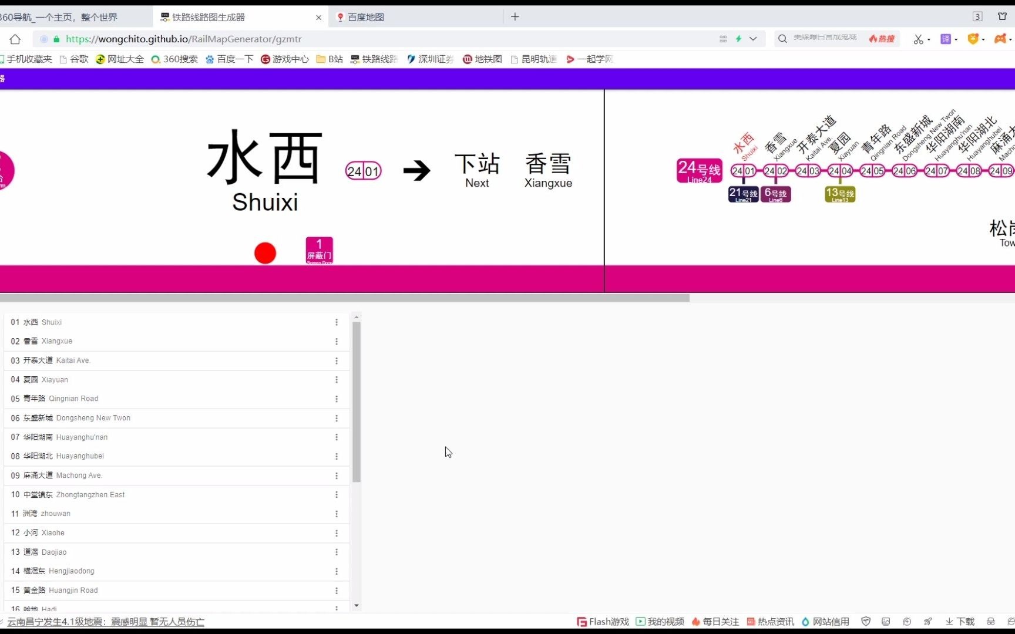Expand the scissors tool dropdown arrow
The width and height of the screenshot is (1015, 634).
tap(929, 40)
